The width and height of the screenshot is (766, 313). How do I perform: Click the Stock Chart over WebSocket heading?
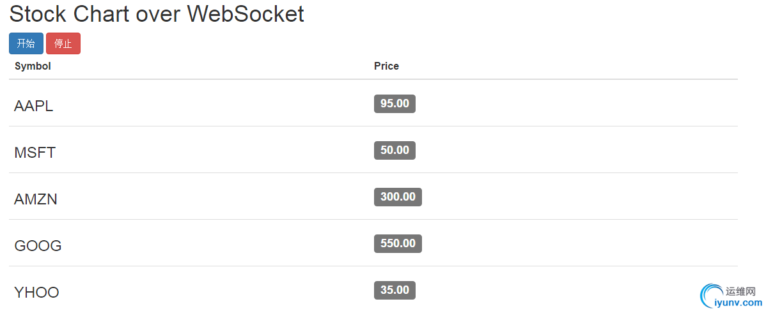point(157,14)
